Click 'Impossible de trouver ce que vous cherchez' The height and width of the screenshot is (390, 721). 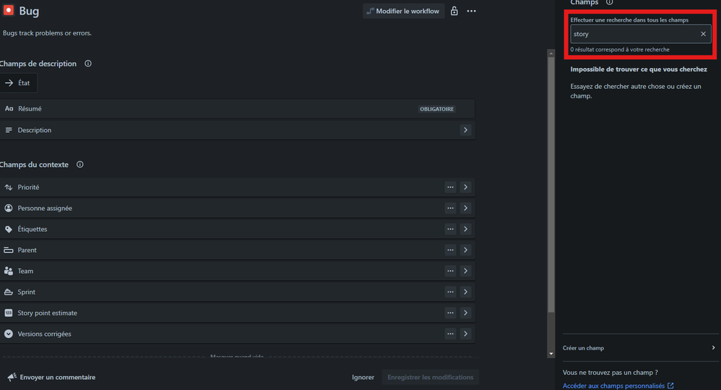(639, 69)
